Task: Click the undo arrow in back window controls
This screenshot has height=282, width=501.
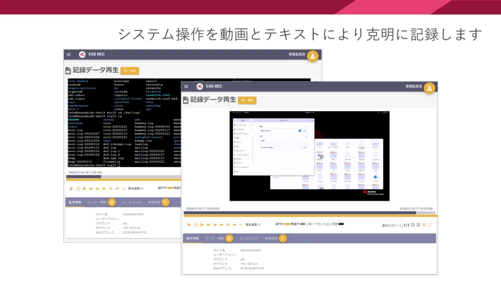Action: [111, 189]
